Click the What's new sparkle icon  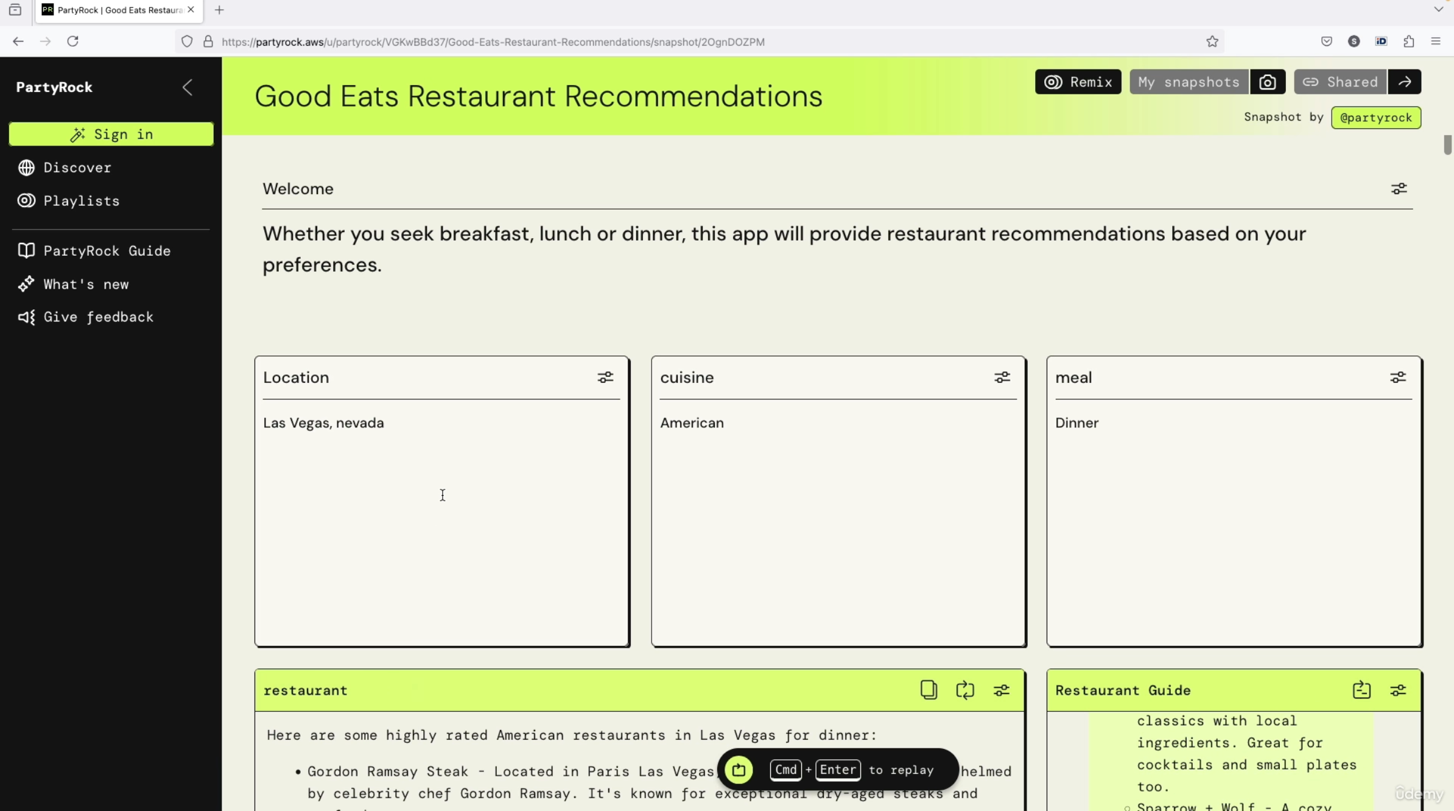[26, 284]
